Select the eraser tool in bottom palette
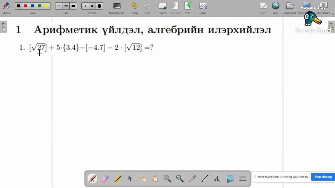Viewport: 335px width, 188px height. coord(105,179)
